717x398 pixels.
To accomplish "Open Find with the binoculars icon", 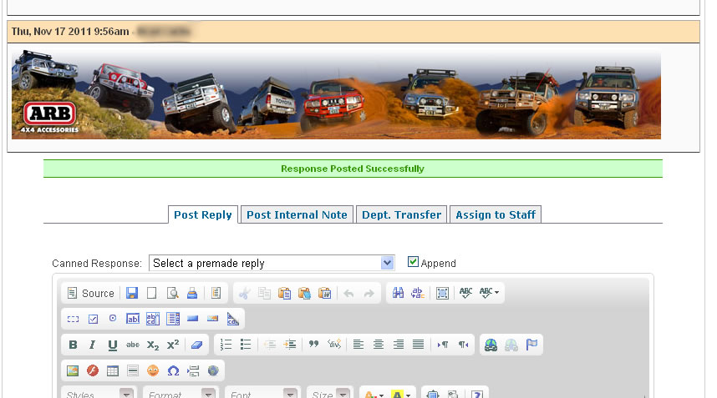I will (399, 293).
